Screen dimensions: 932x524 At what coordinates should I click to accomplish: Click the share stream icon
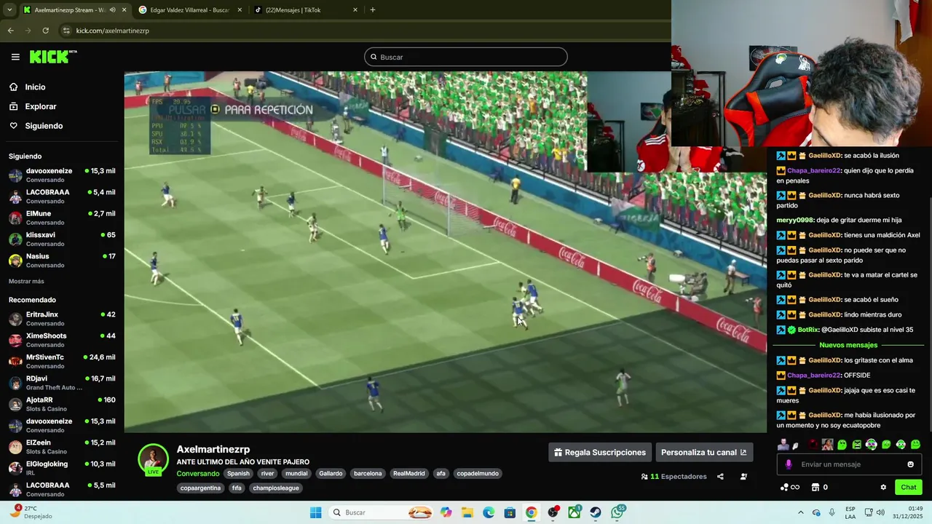pos(720,477)
